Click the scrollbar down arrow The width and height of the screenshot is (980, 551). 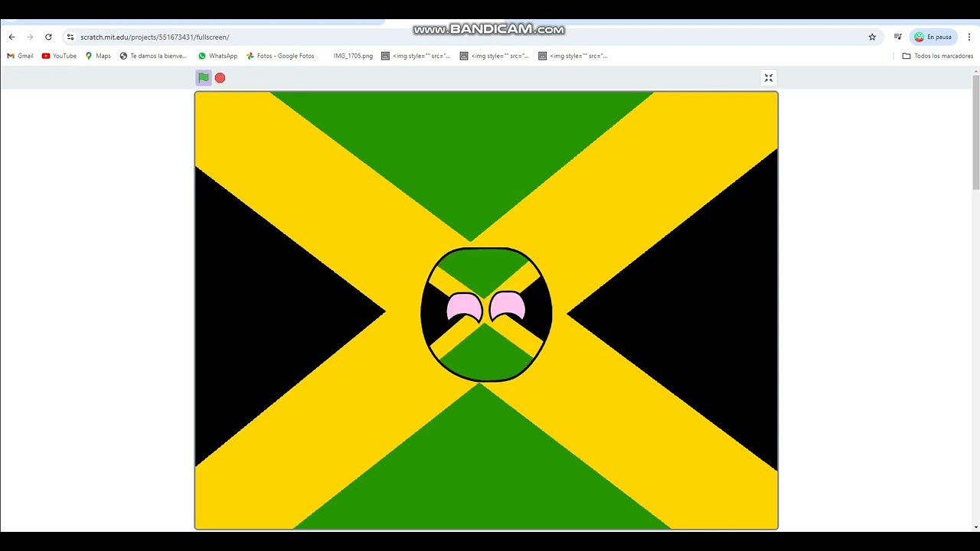click(x=975, y=527)
